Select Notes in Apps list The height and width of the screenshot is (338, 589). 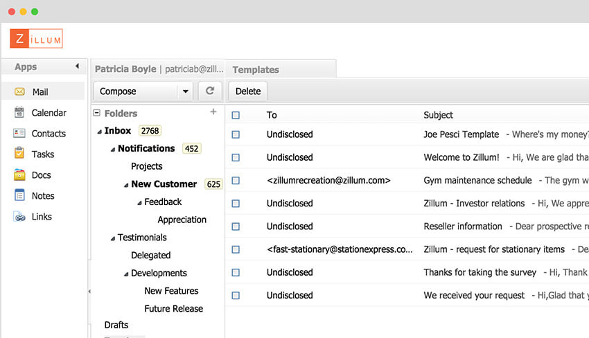[x=44, y=195]
